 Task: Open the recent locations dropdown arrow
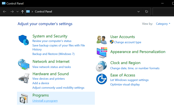(17, 12)
